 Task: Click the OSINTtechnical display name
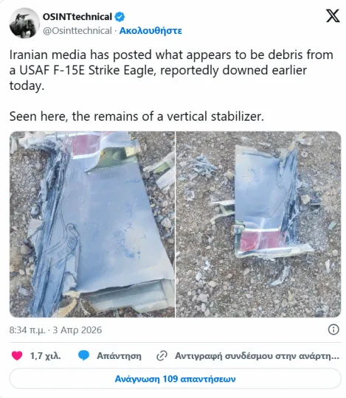click(x=77, y=17)
